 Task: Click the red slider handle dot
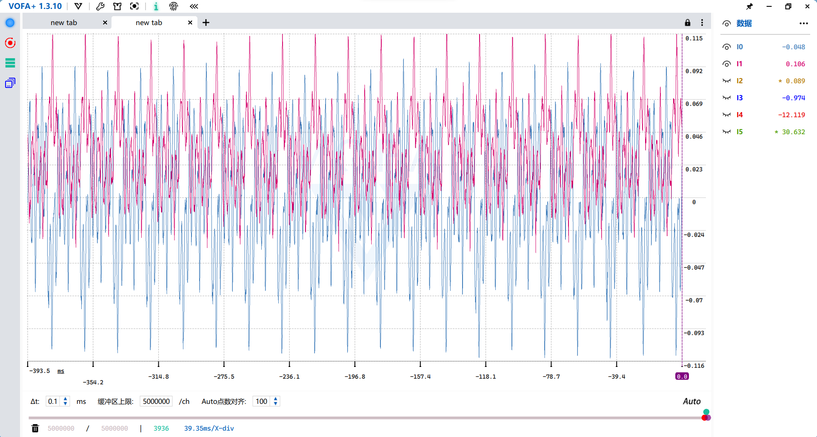[x=704, y=418]
